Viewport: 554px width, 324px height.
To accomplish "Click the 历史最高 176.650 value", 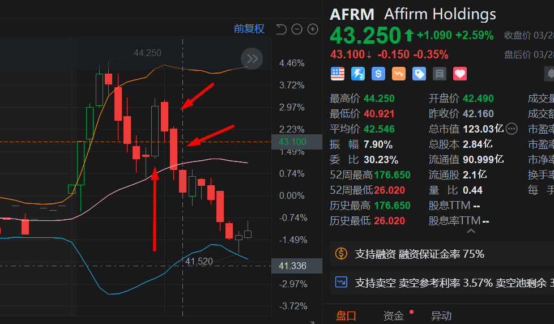I will tap(392, 205).
